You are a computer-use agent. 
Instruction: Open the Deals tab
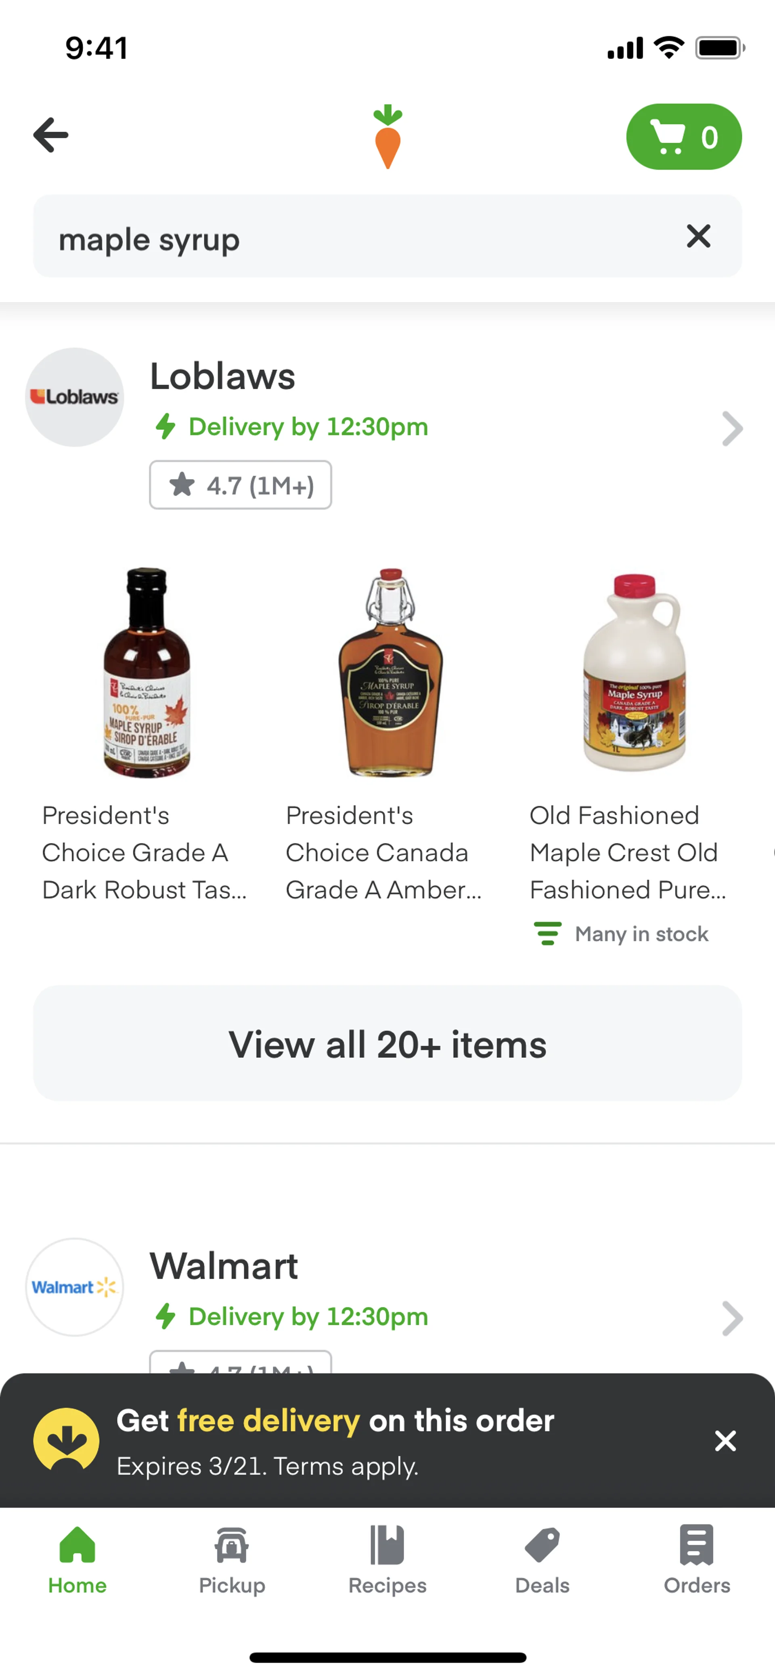point(542,1559)
